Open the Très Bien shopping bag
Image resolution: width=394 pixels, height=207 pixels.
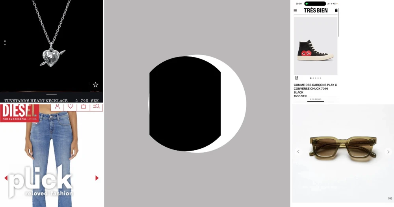[336, 10]
